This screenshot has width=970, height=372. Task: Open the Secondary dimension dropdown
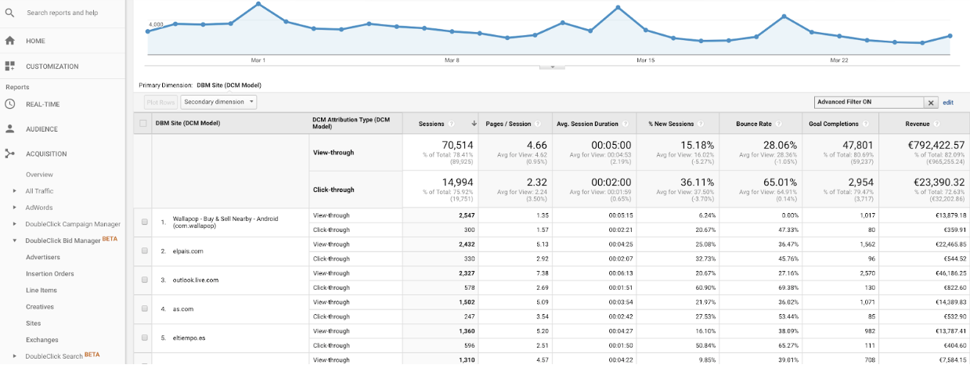[x=218, y=102]
